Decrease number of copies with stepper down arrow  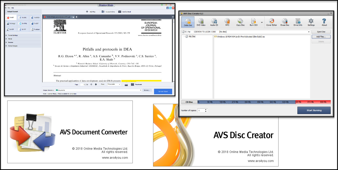pos(206,111)
